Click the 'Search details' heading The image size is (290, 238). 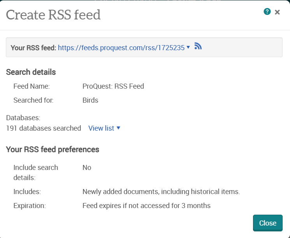[x=31, y=72]
